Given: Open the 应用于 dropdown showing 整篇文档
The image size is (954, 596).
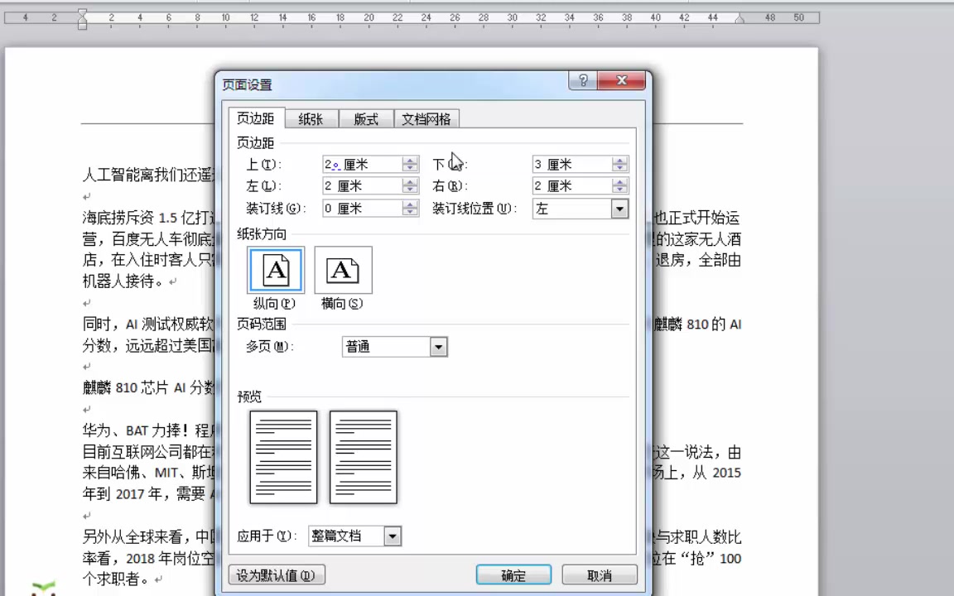Looking at the screenshot, I should click(x=392, y=536).
